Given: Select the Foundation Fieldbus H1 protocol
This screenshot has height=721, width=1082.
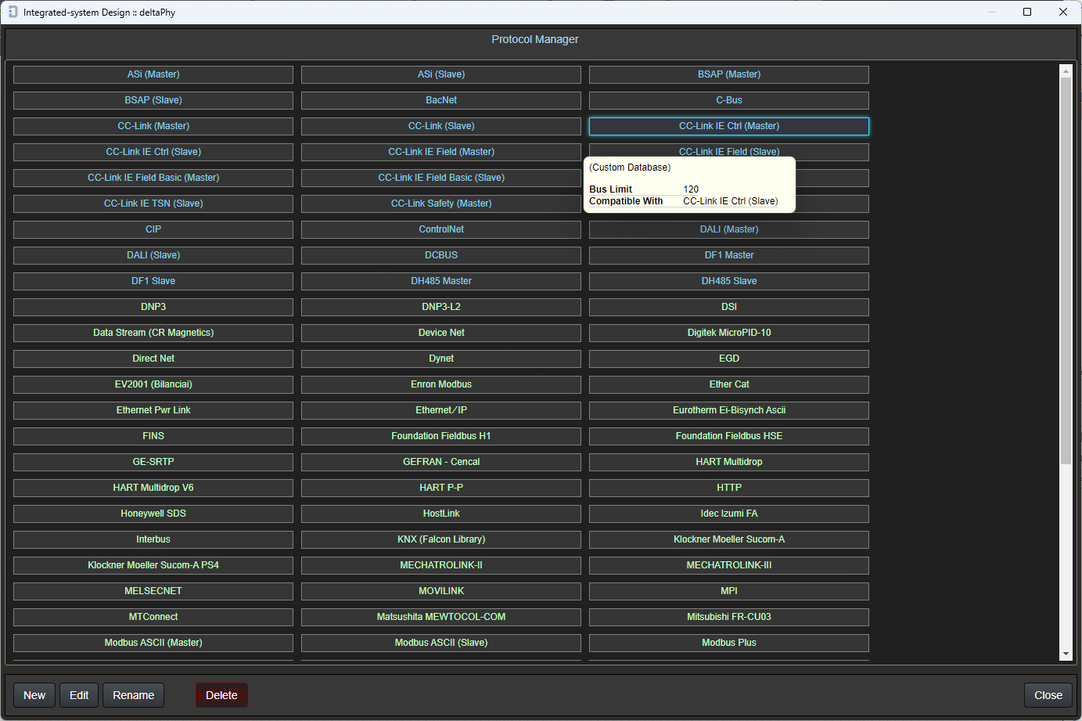Looking at the screenshot, I should [x=440, y=436].
